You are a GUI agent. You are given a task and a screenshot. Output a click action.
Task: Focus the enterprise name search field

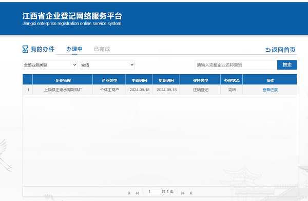(236, 65)
